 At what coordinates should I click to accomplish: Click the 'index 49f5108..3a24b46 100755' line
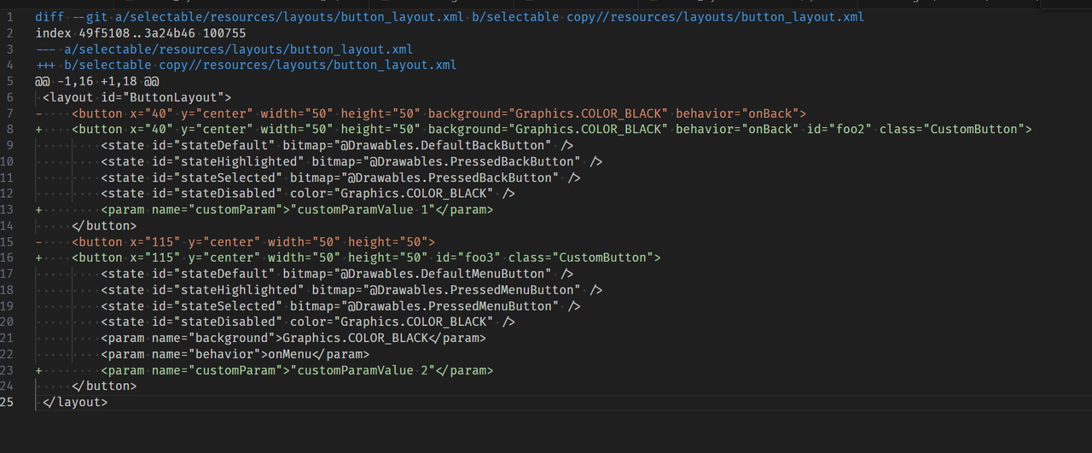click(x=141, y=33)
